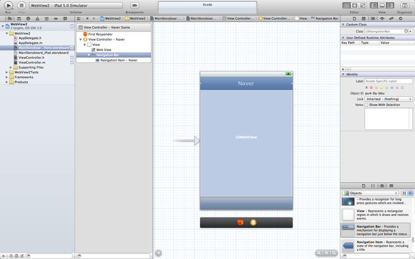The height and width of the screenshot is (259, 415).
Task: Choose the blue label color
Action: (x=392, y=87)
